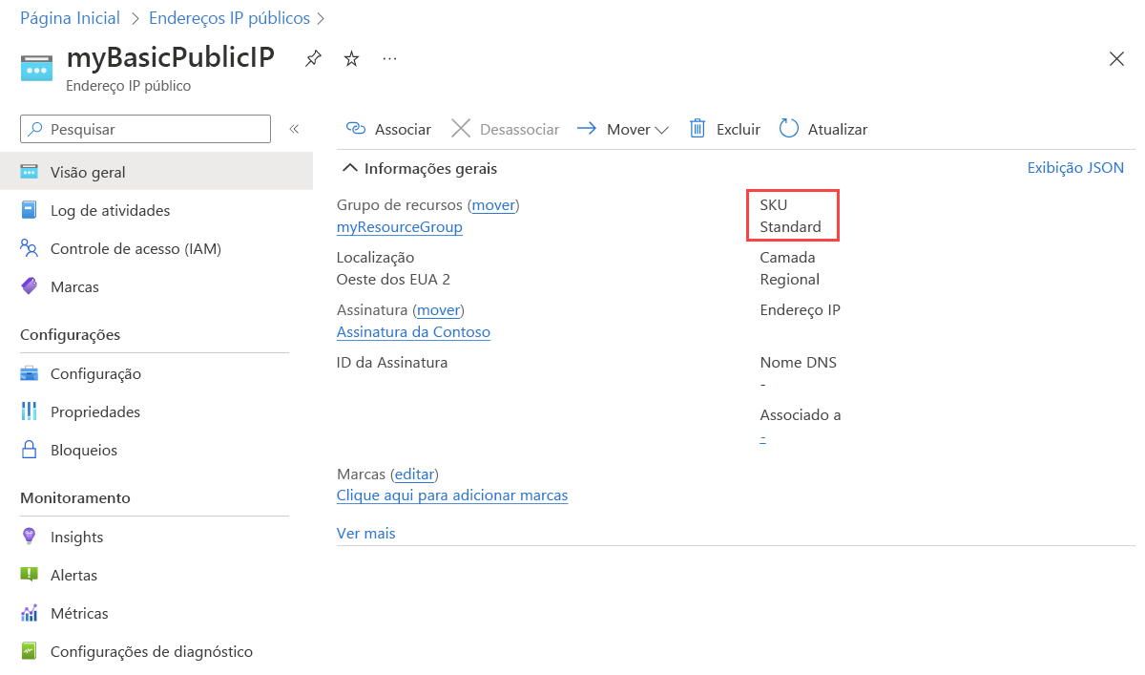This screenshot has width=1145, height=675.
Task: Close the myBasicPublicIP panel
Action: (1116, 59)
